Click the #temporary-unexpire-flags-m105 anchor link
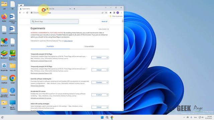The width and height of the screenshot is (214, 120). click(x=41, y=73)
